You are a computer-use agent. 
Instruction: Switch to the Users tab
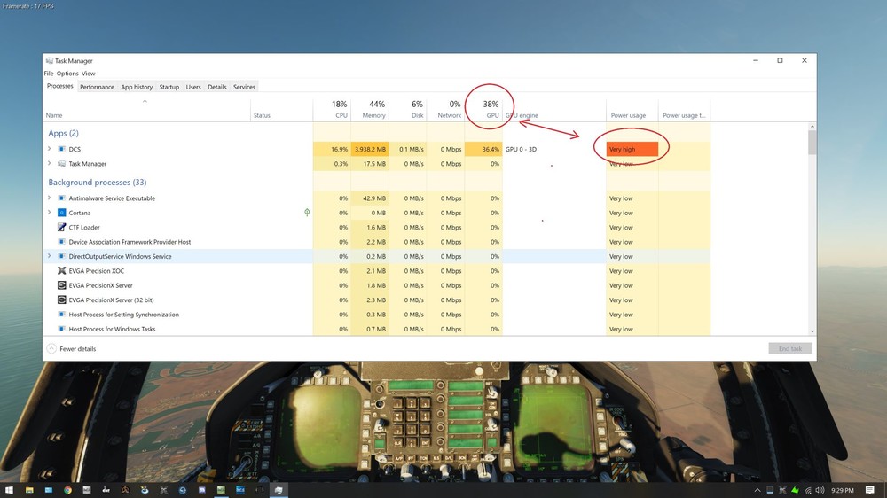pos(193,87)
